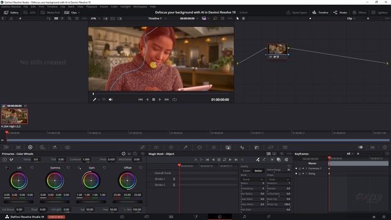The image size is (391, 220).
Task: Open the Gallery panel
Action: pyautogui.click(x=11, y=12)
